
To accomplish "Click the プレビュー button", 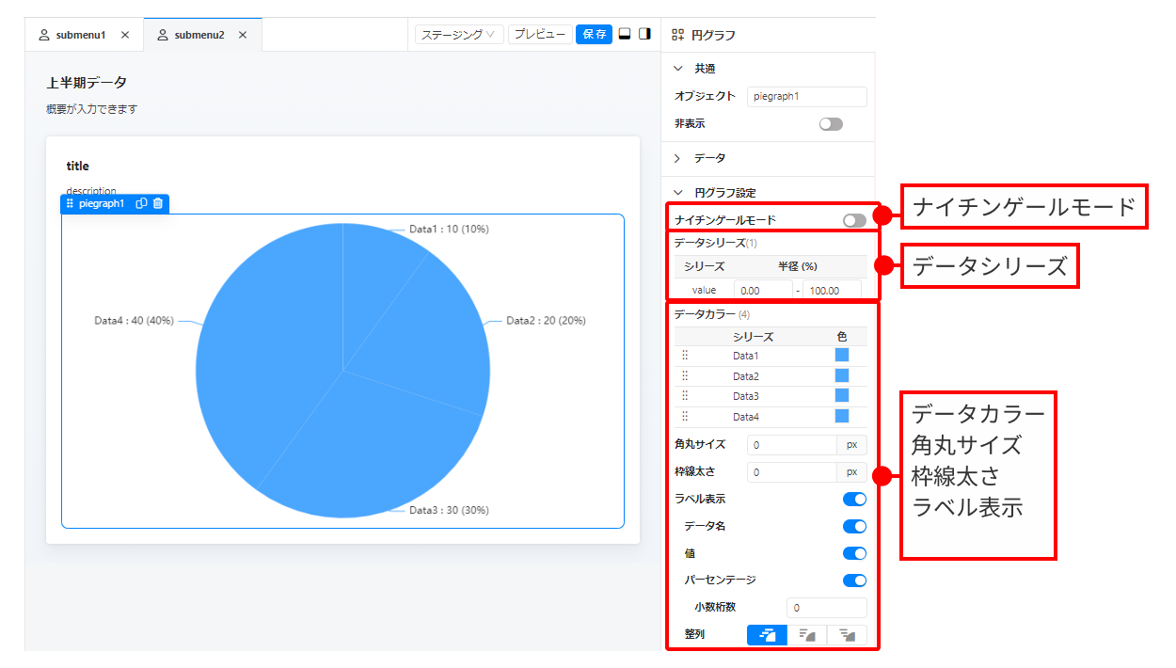I will (539, 35).
